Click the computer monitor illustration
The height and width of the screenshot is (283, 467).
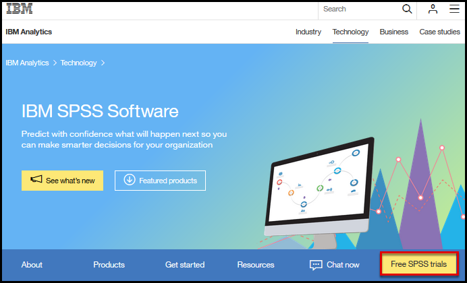(x=319, y=192)
